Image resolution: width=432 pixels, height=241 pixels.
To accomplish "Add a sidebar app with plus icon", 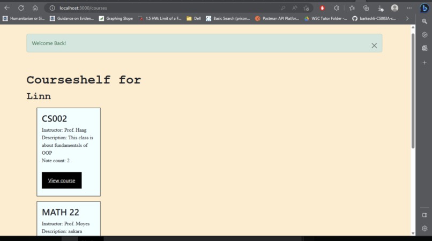I will [x=424, y=63].
